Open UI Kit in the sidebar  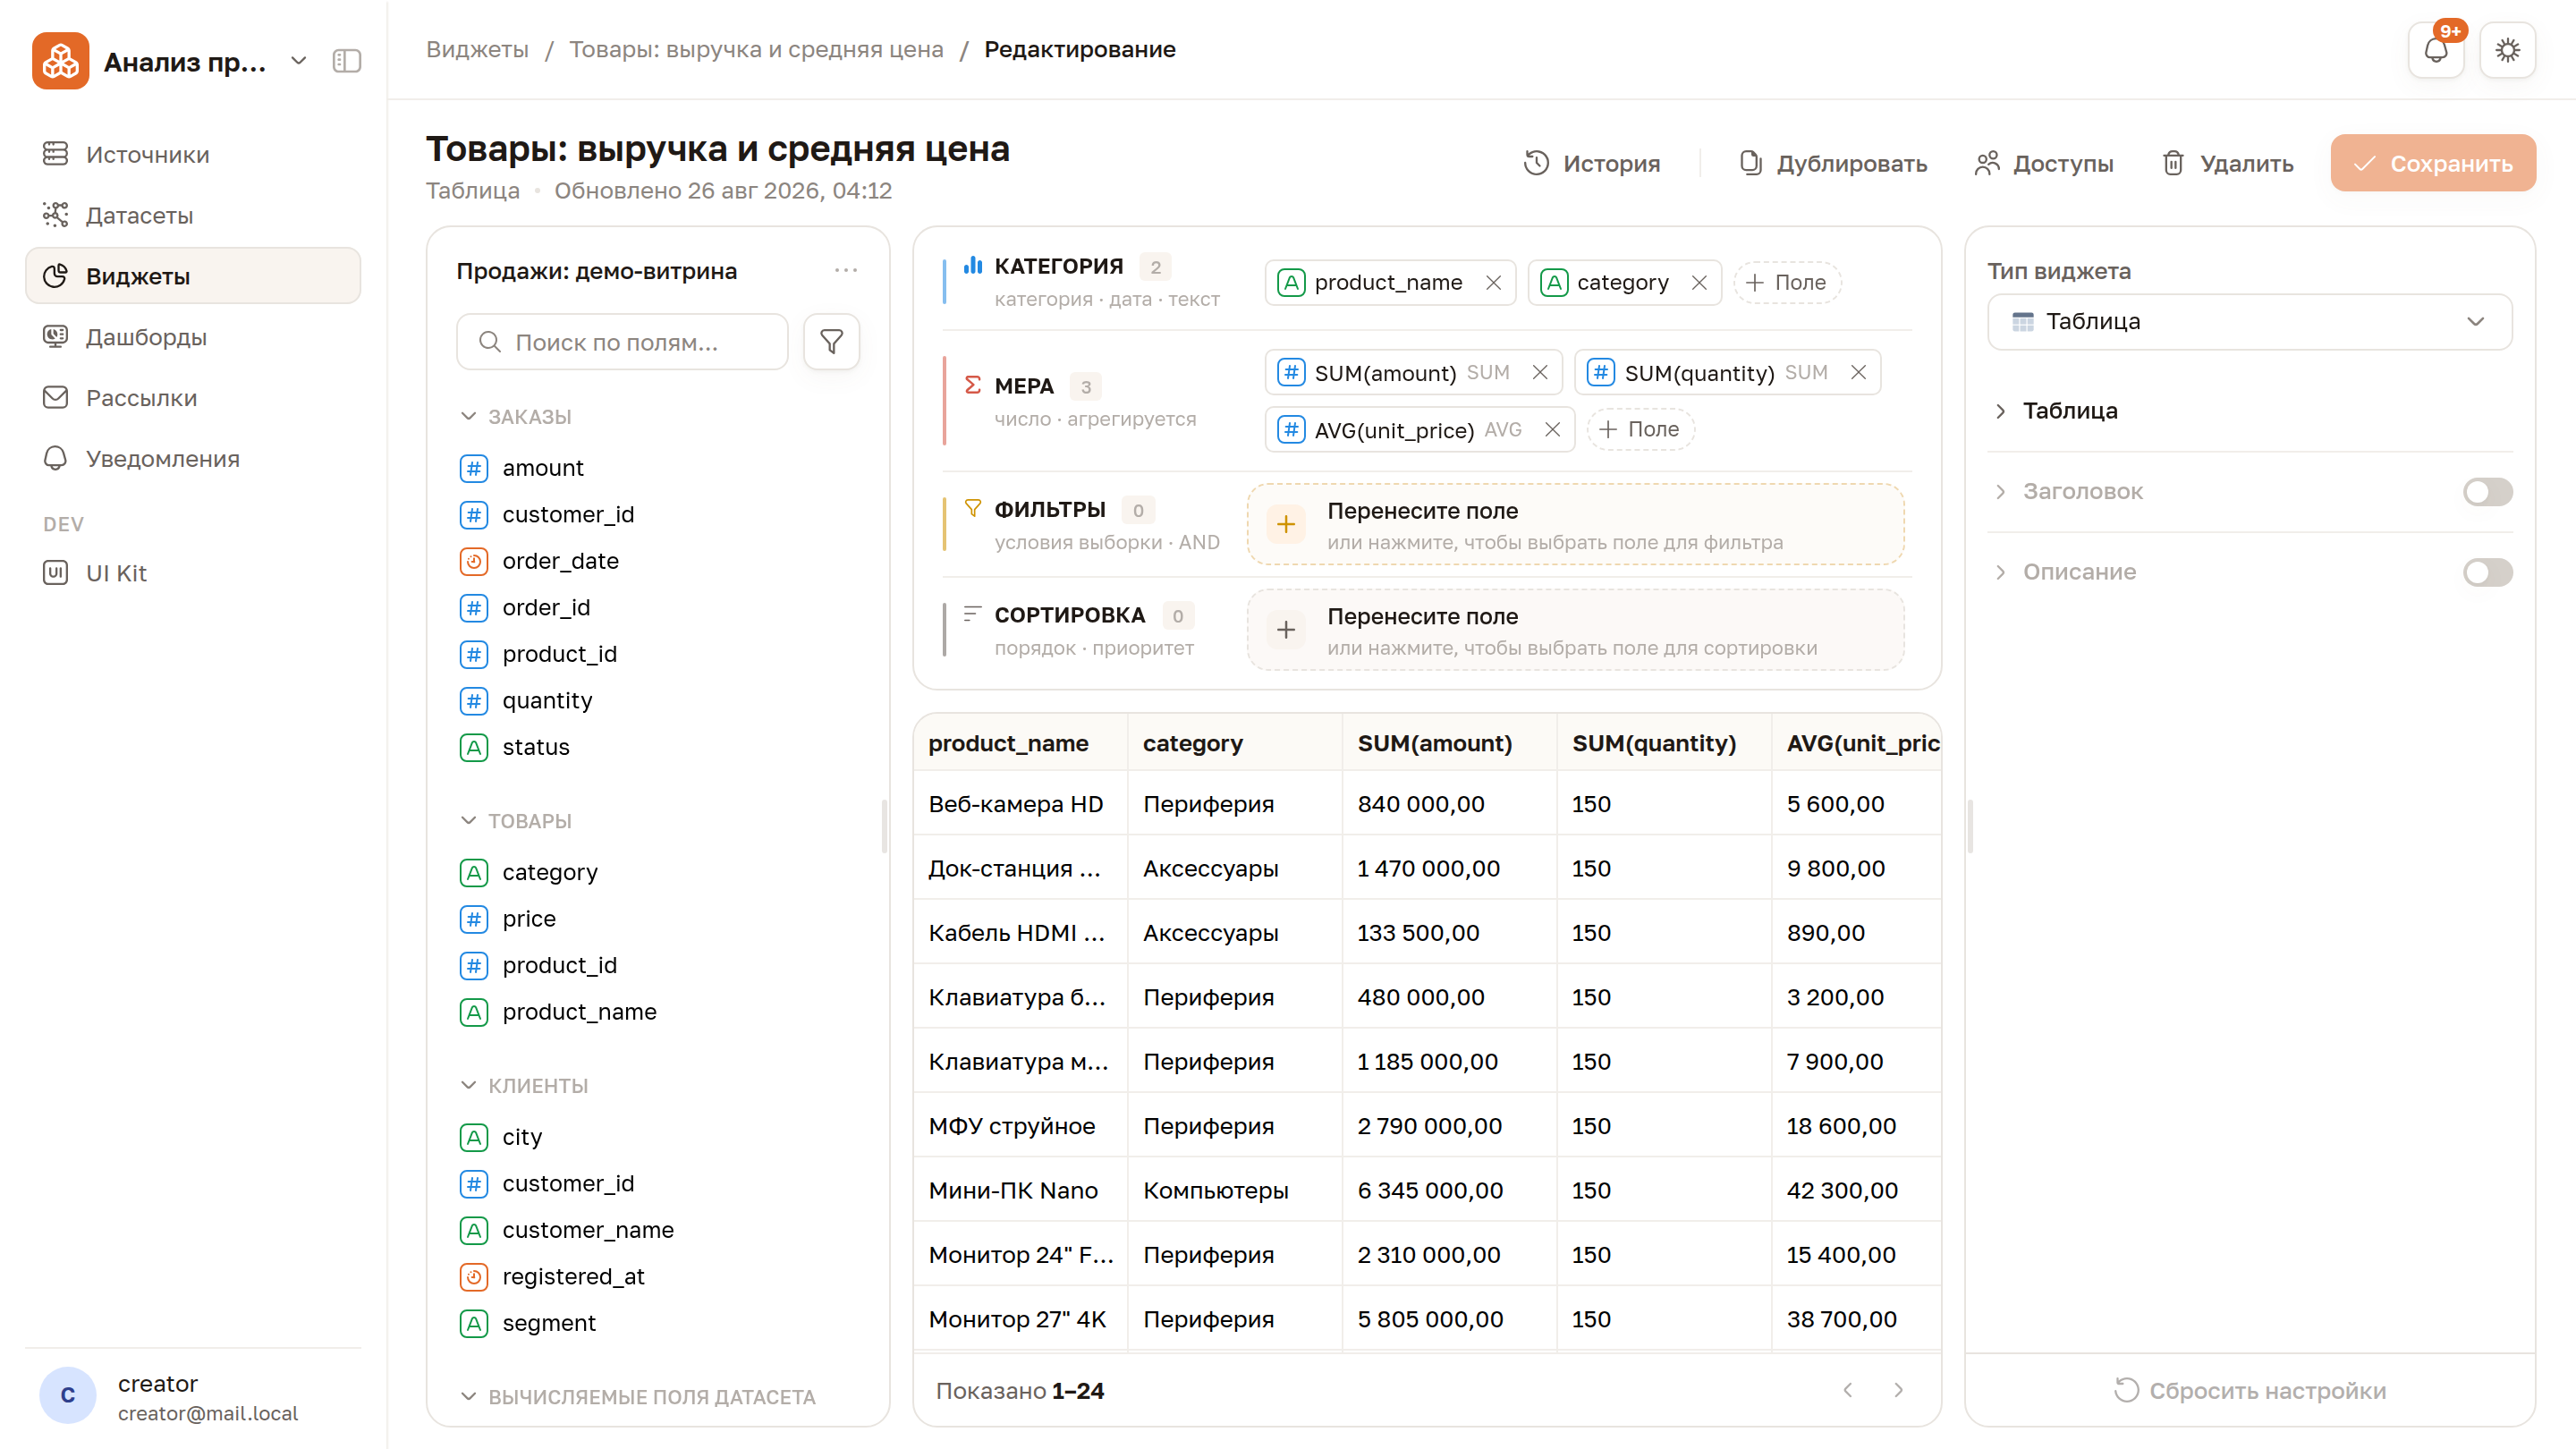[192, 573]
